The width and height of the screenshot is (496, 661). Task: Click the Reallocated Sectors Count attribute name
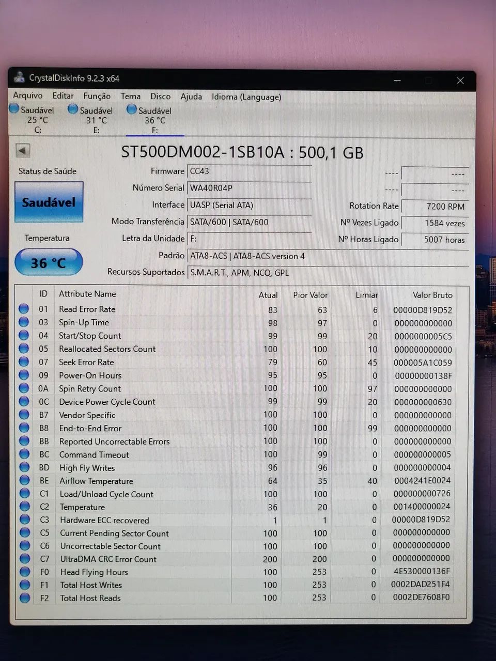107,349
